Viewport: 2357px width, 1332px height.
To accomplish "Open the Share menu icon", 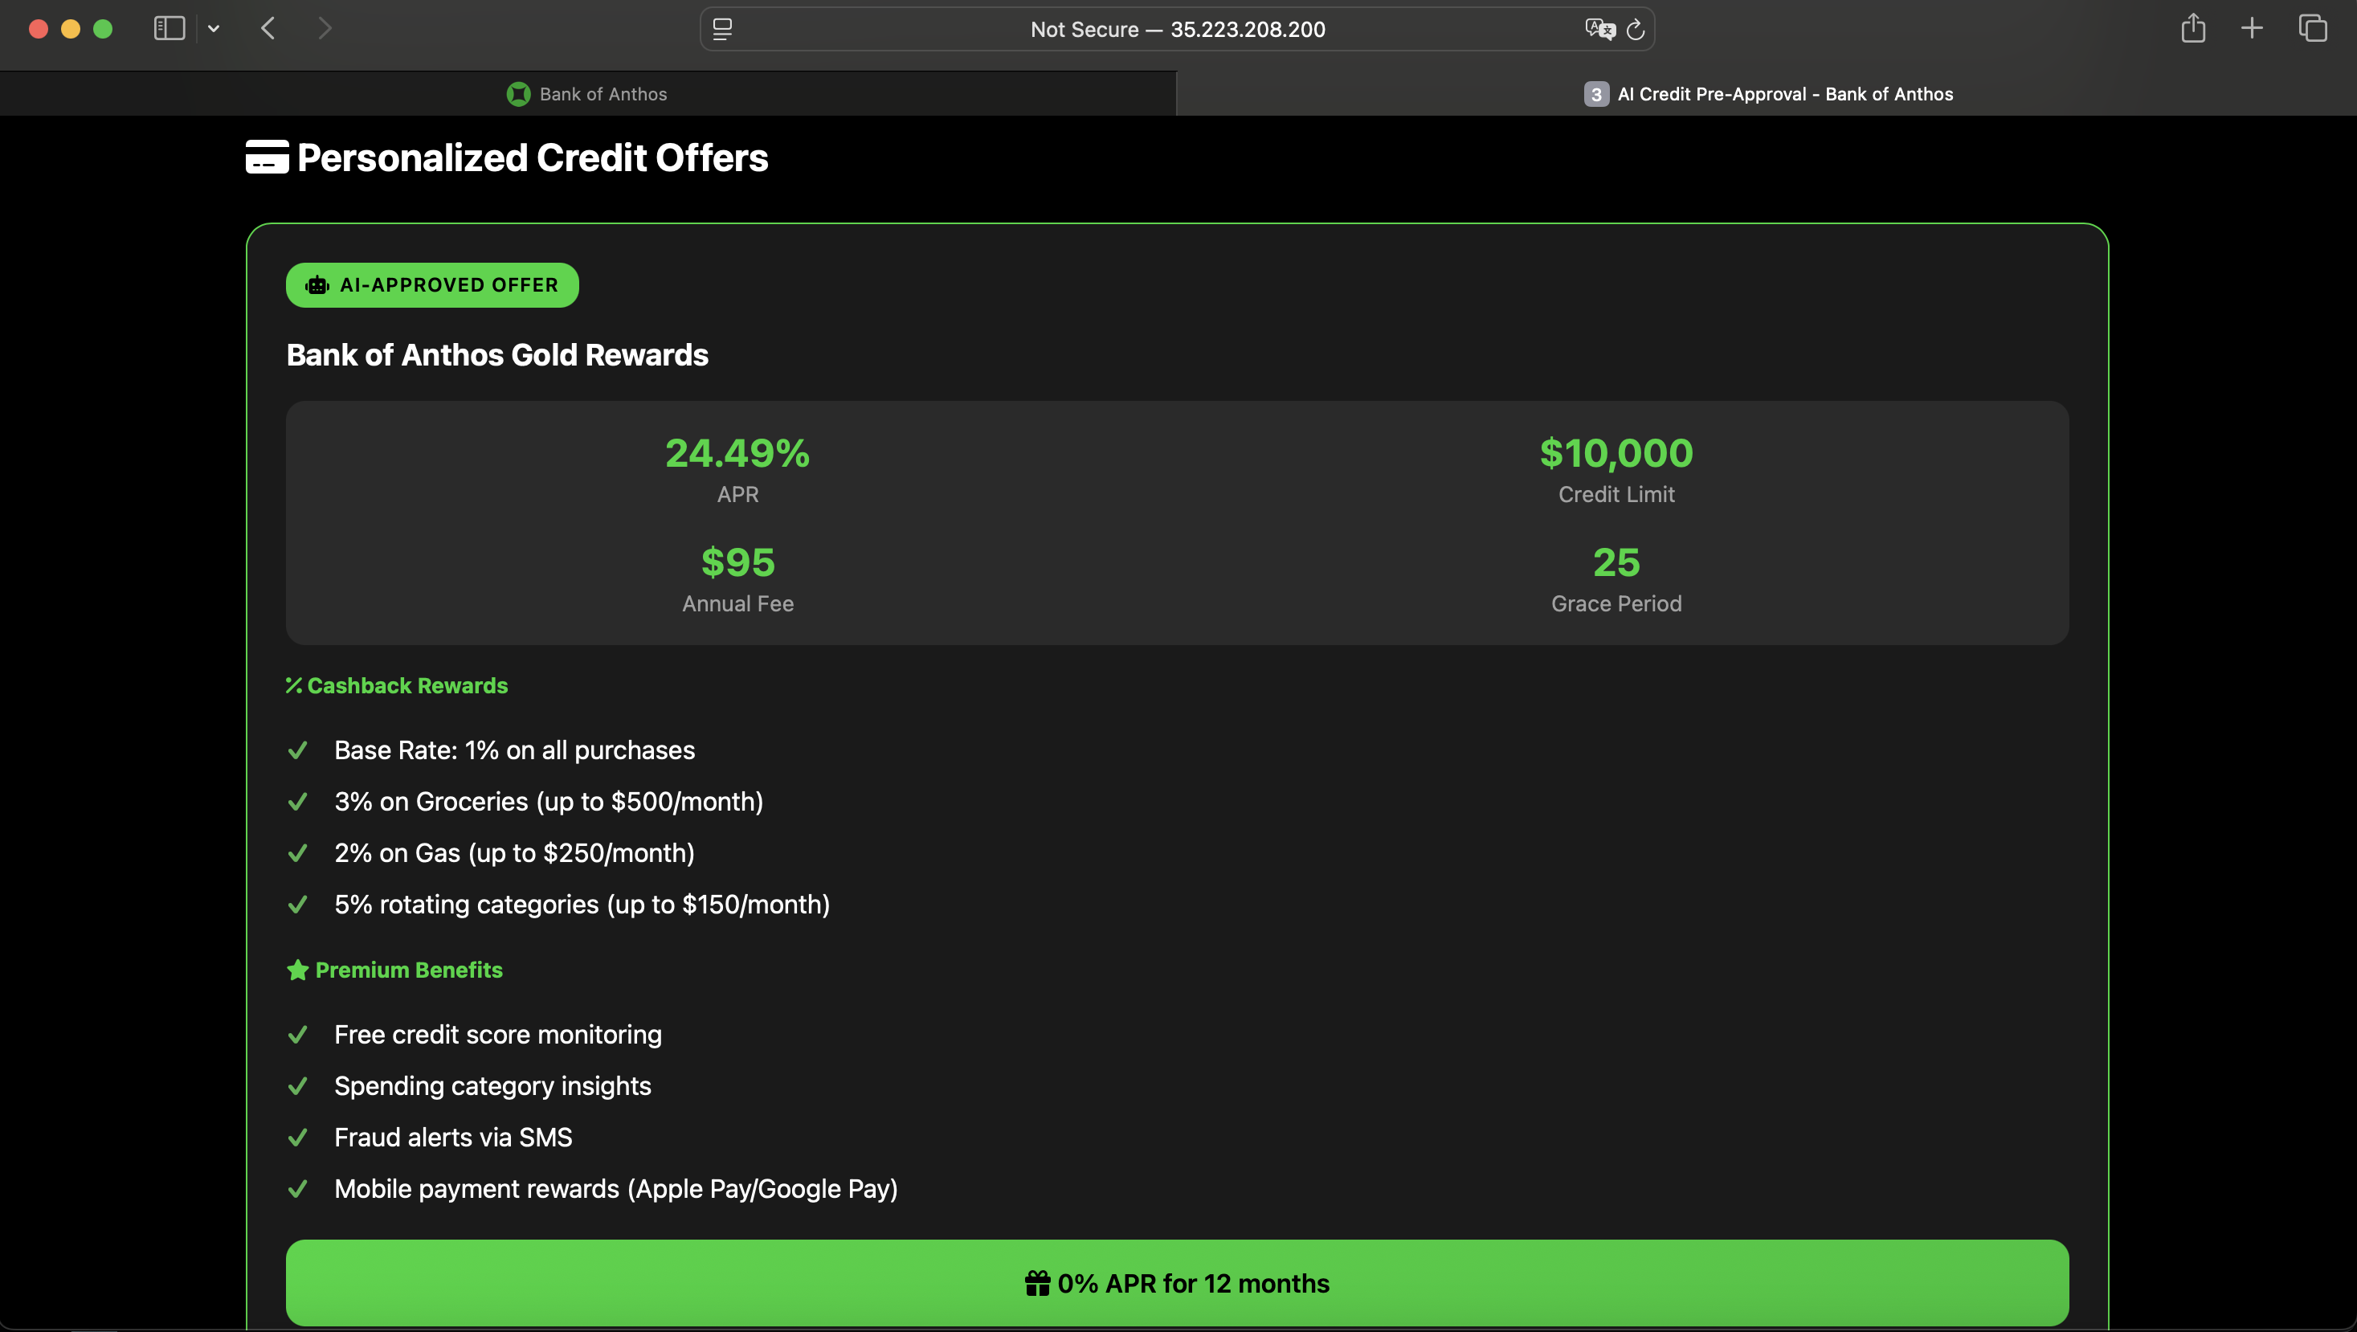I will click(x=2192, y=28).
